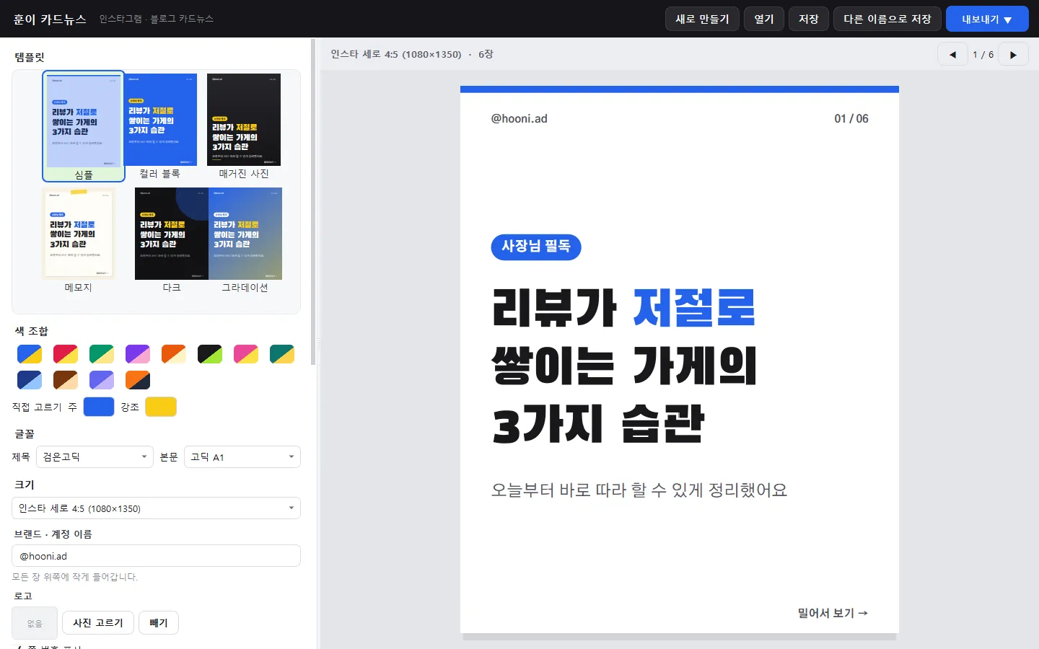Viewport: 1039px width, 649px height.
Task: Edit the brand name field @hooni.ad
Action: (156, 556)
